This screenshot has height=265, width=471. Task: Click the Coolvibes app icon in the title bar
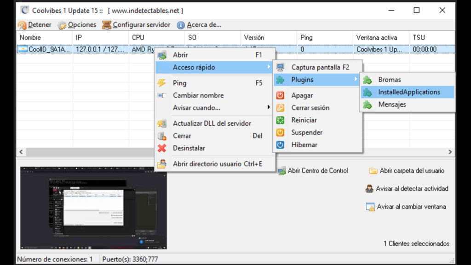[24, 10]
